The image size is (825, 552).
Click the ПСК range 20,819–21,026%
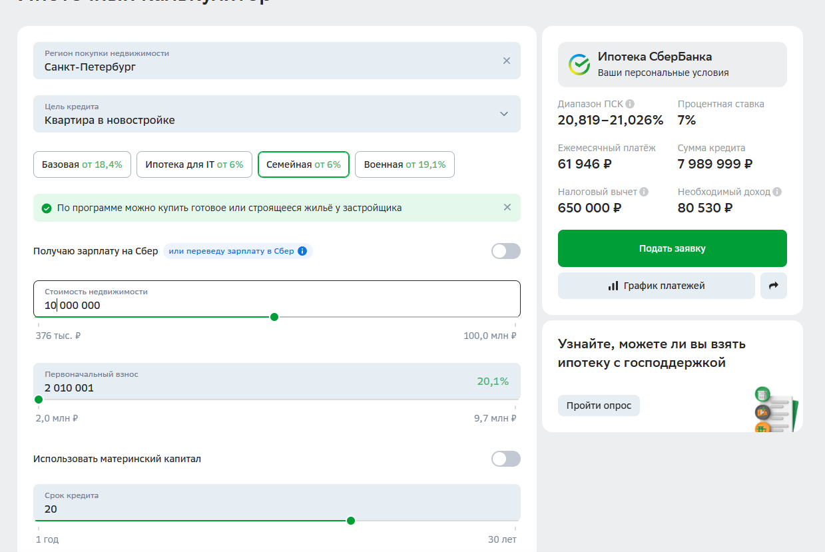(611, 120)
